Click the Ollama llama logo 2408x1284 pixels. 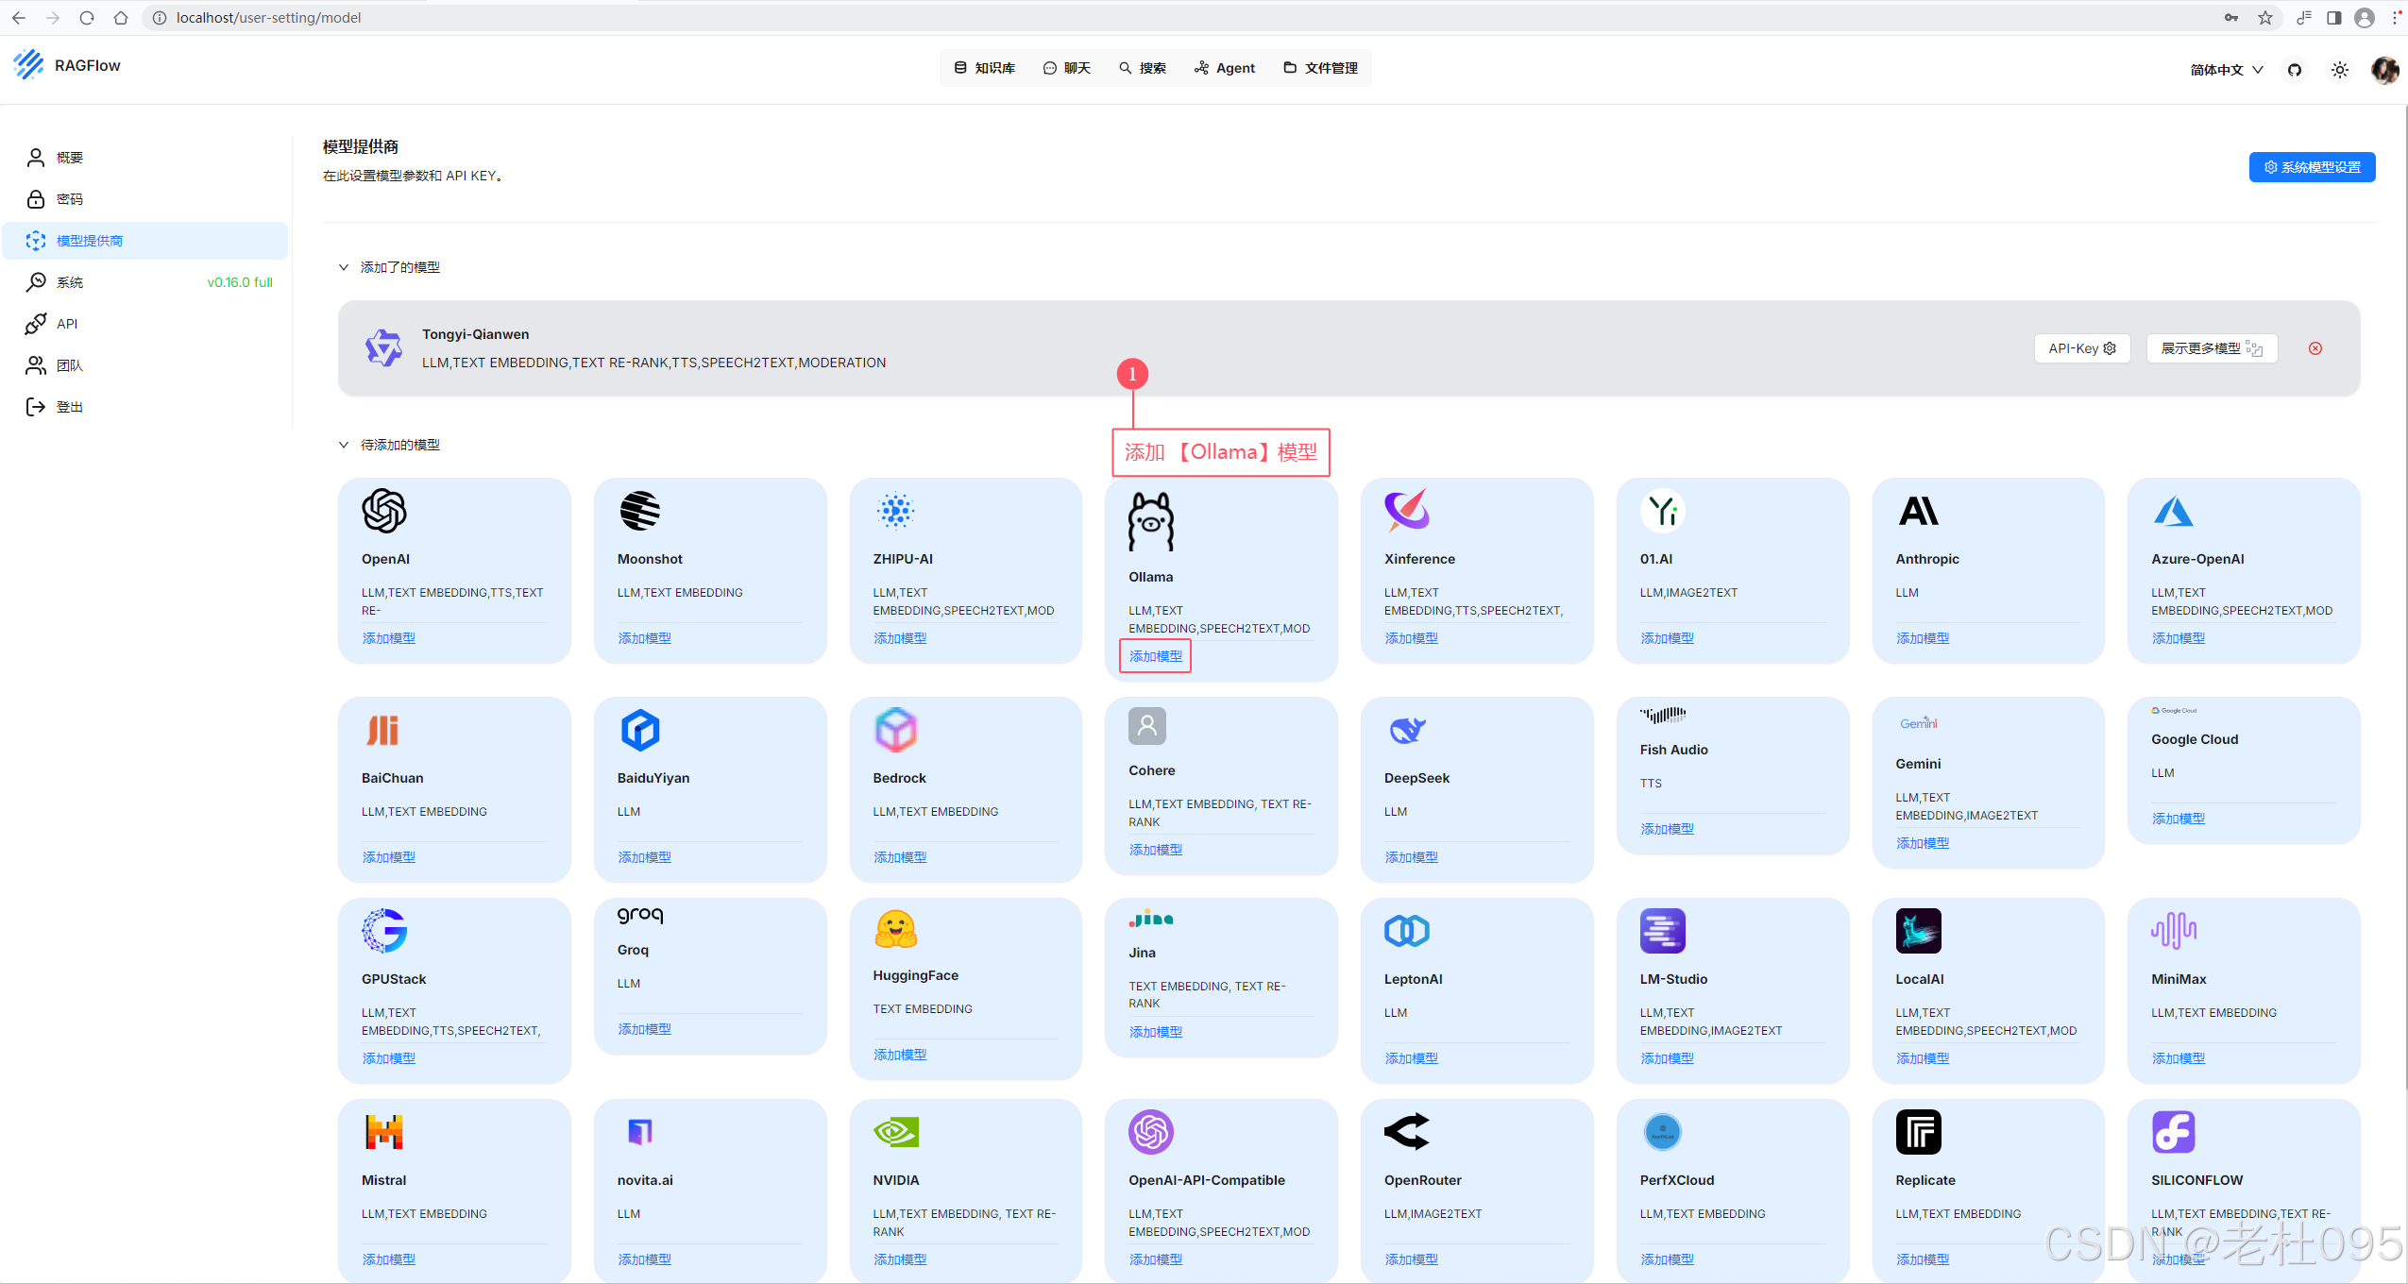[1150, 521]
